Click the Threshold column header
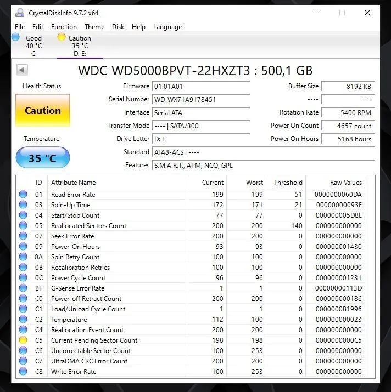Viewport: 391px width, 392px height. [286, 182]
